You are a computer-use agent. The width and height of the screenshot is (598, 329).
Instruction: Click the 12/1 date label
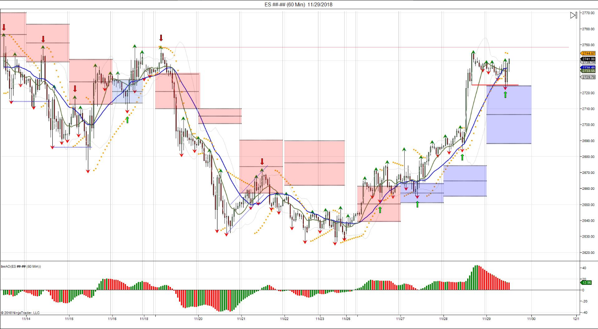click(x=576, y=318)
